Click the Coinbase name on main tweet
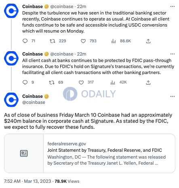This screenshot has height=188, width=179. tap(32, 96)
